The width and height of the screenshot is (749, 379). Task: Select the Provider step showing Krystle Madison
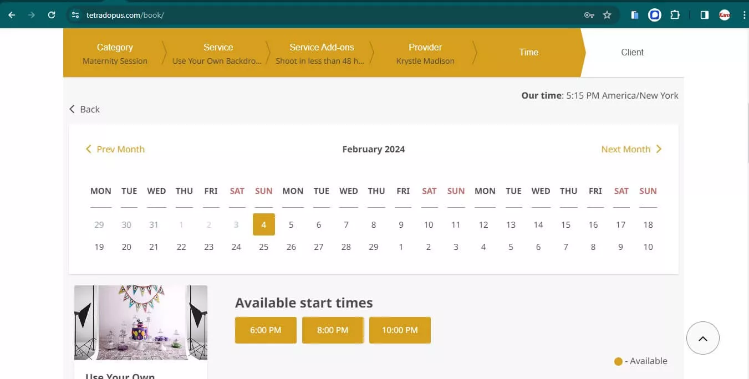425,53
